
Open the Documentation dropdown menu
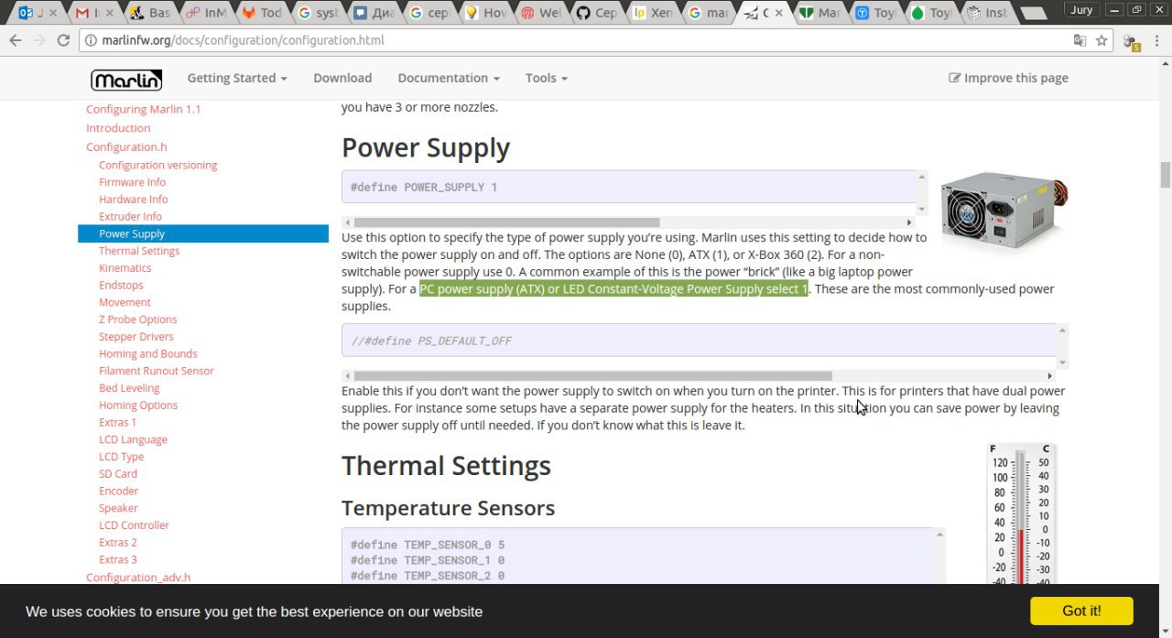(449, 78)
